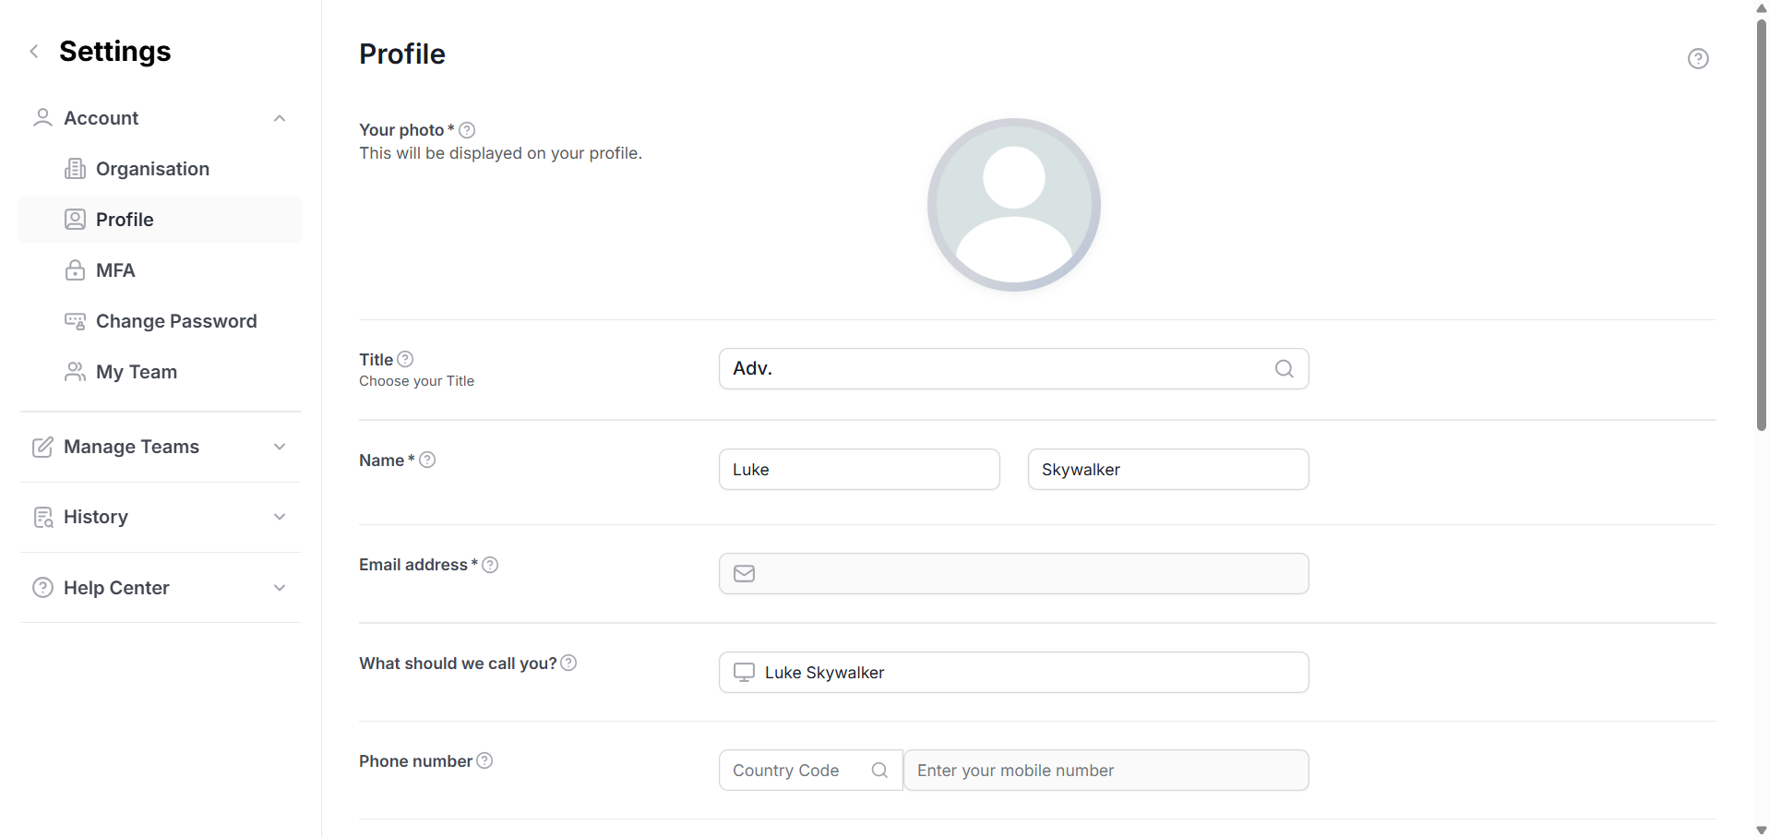Click the search icon in Title field

point(1284,369)
